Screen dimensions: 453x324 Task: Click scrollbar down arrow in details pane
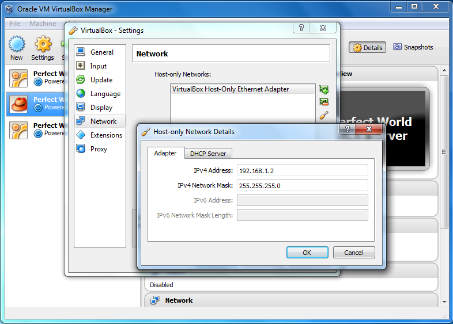click(444, 302)
